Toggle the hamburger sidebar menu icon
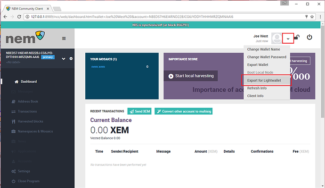325x188 pixels. (x=64, y=39)
